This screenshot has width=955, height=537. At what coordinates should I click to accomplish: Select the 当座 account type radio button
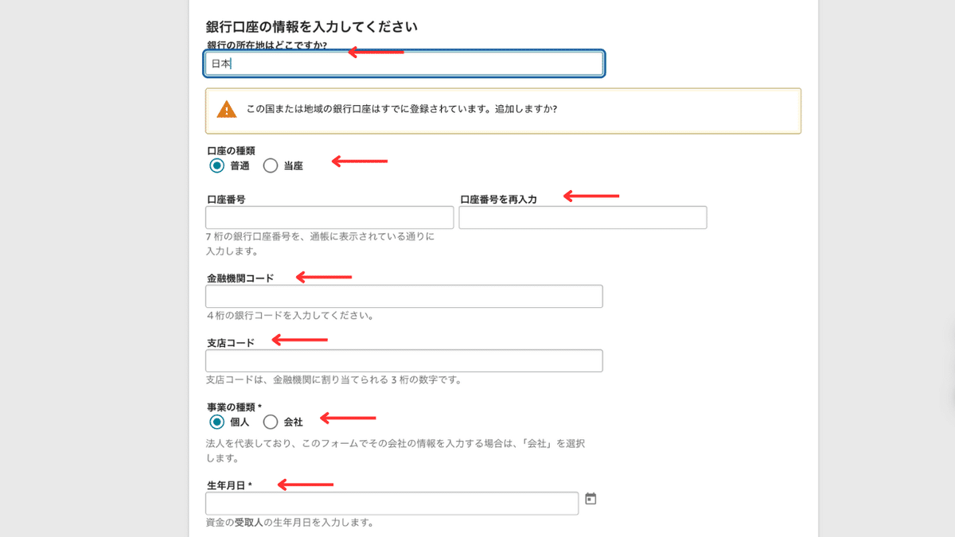point(271,165)
